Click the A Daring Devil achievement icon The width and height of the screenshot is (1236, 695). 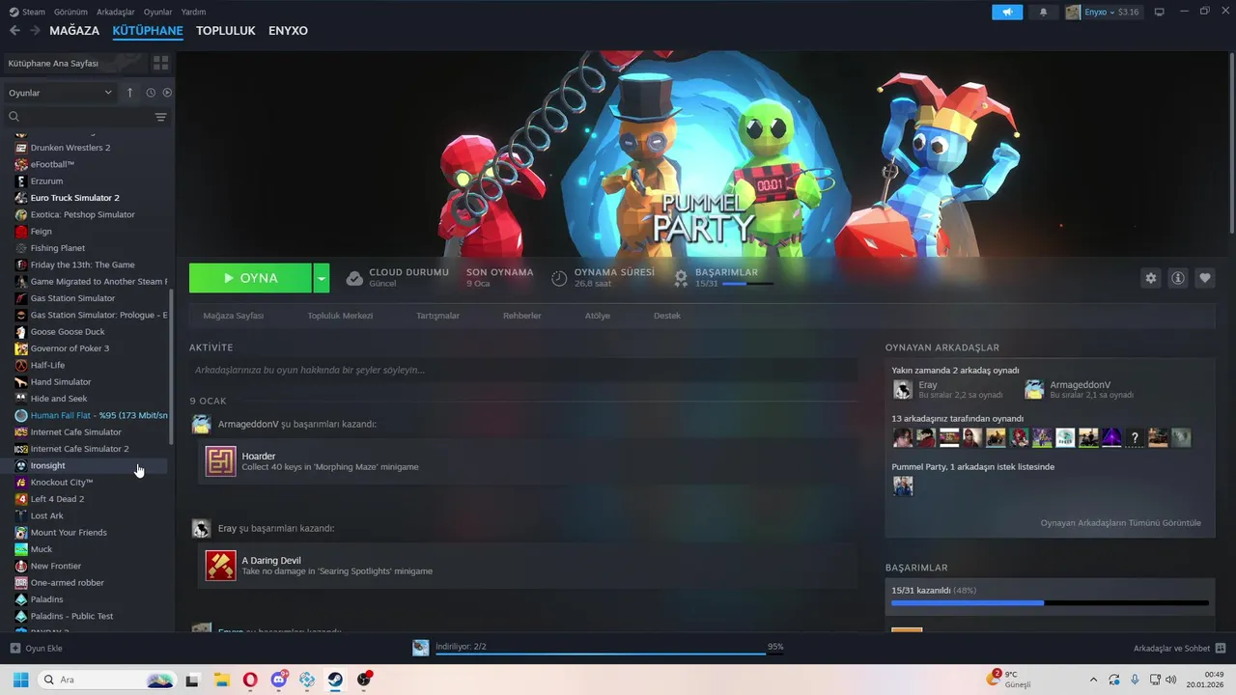tap(220, 566)
